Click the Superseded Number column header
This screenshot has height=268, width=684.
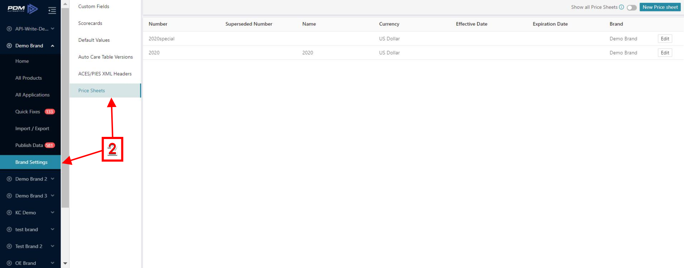(249, 24)
